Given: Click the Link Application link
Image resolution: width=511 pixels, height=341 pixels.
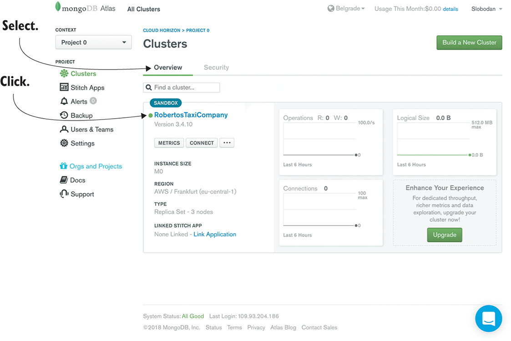Looking at the screenshot, I should (x=215, y=235).
